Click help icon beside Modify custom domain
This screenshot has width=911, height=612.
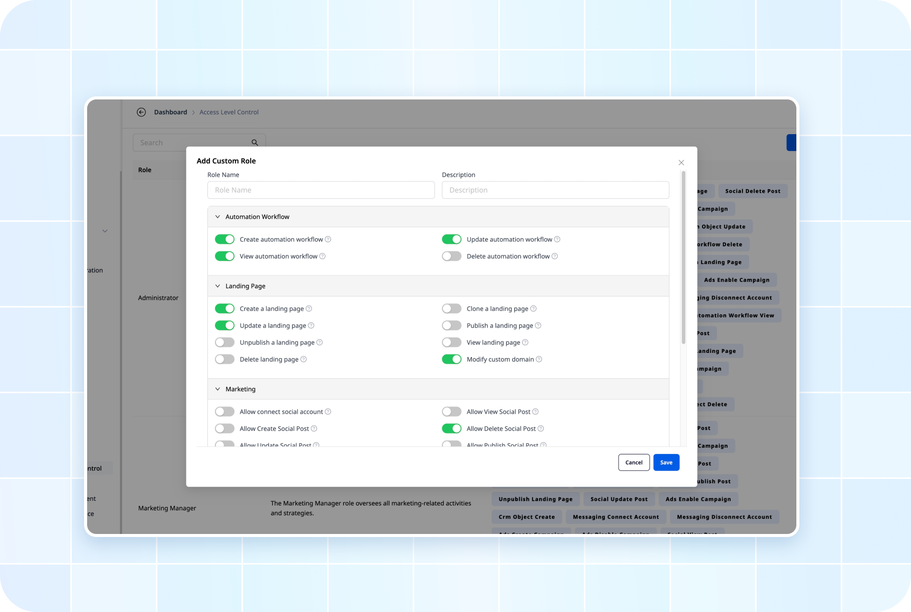tap(539, 360)
